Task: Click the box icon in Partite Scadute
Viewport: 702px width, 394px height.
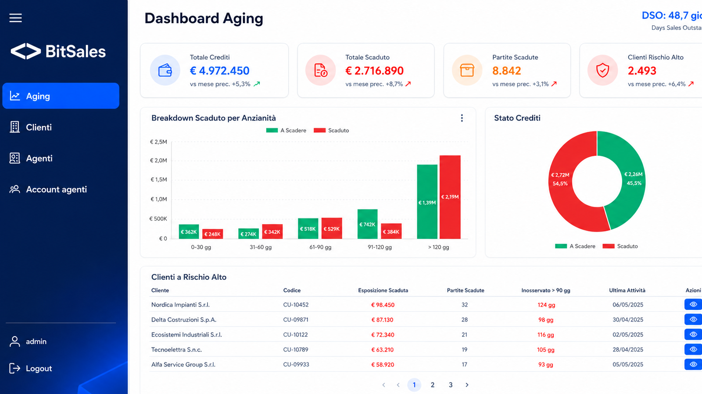Action: click(467, 70)
